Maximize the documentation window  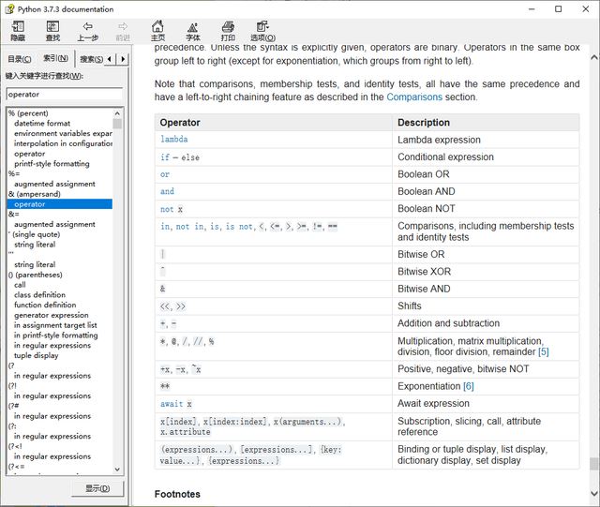point(559,8)
